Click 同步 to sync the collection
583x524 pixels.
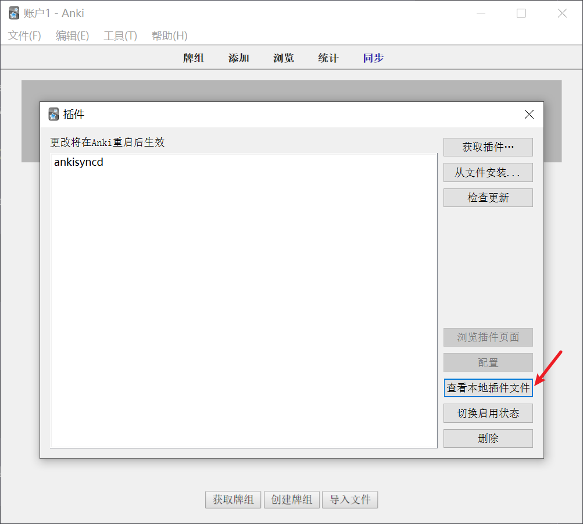(373, 58)
